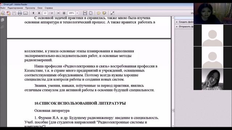Print the document with printer icon
The height and width of the screenshot is (130, 232).
click(20, 13)
